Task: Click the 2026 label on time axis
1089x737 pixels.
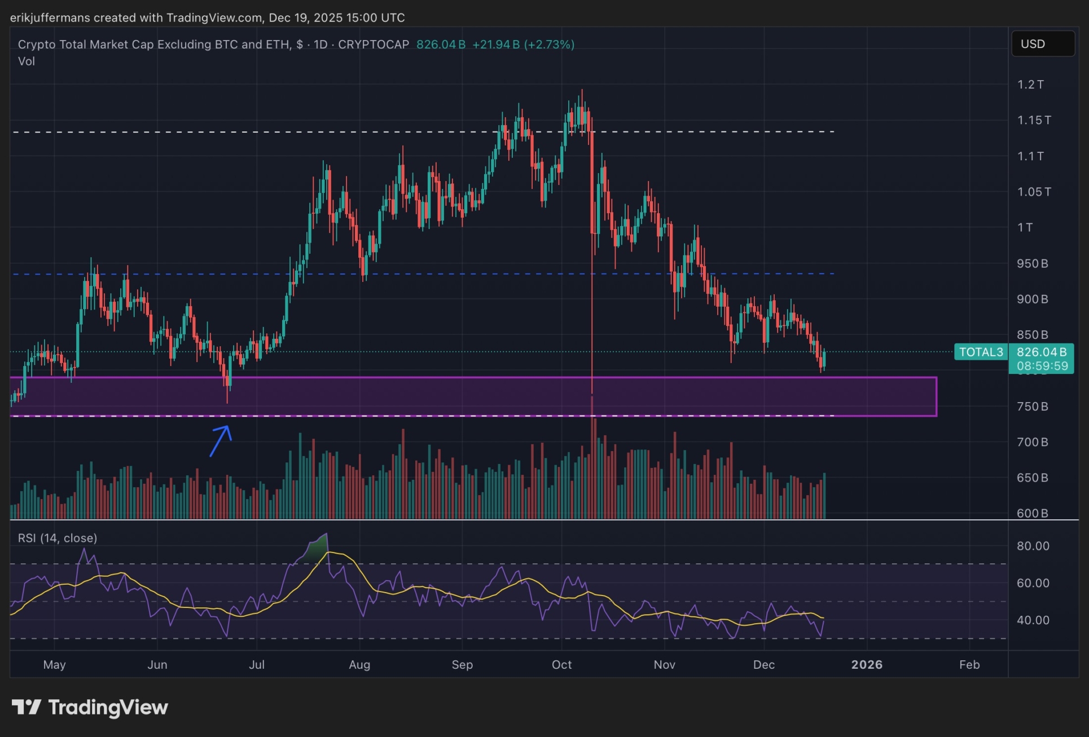Action: point(866,664)
